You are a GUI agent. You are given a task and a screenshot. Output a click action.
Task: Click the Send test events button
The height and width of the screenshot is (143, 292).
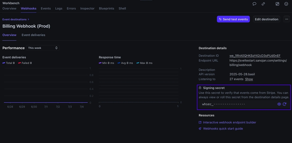233,19
